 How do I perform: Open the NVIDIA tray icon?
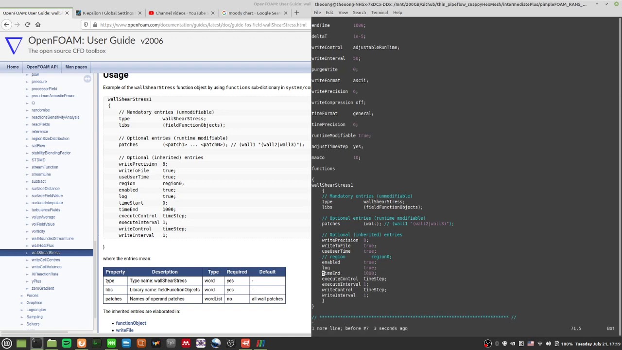pos(513,344)
